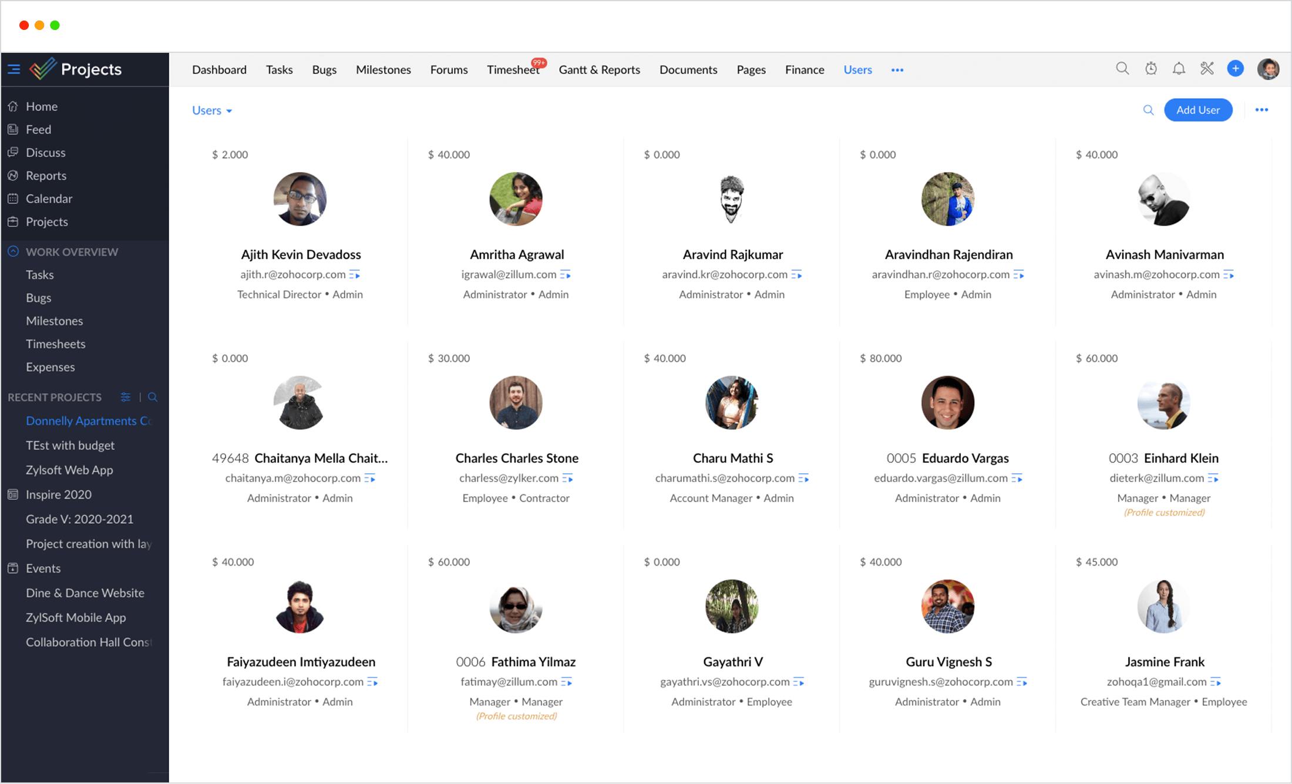The image size is (1292, 784).
Task: Click Eduardo Vargas's profile photo
Action: [x=947, y=403]
